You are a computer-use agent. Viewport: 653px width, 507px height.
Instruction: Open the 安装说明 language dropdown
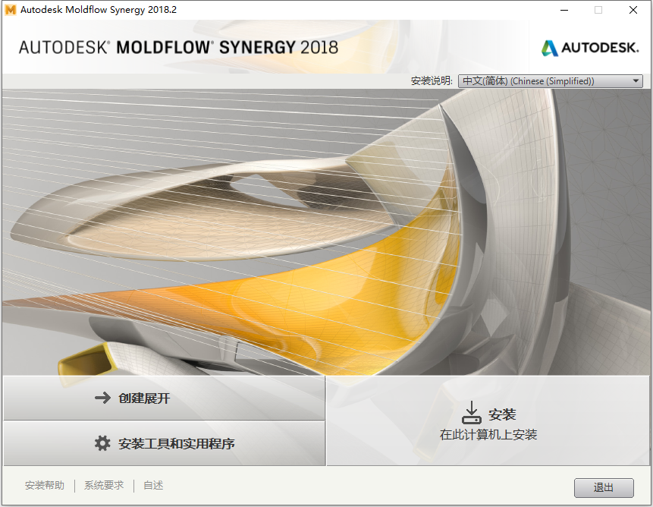[550, 80]
